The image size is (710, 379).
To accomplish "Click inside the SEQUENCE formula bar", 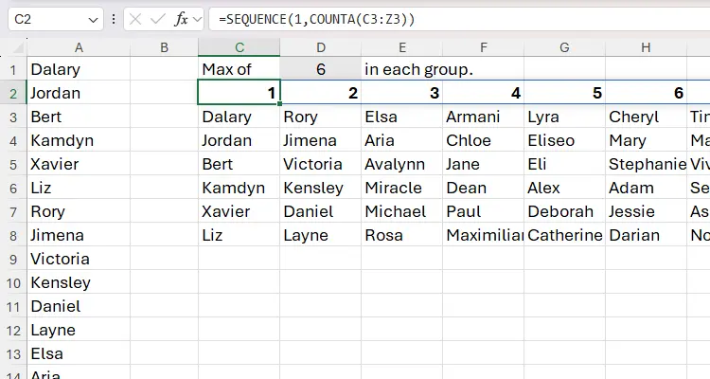I will click(x=454, y=19).
